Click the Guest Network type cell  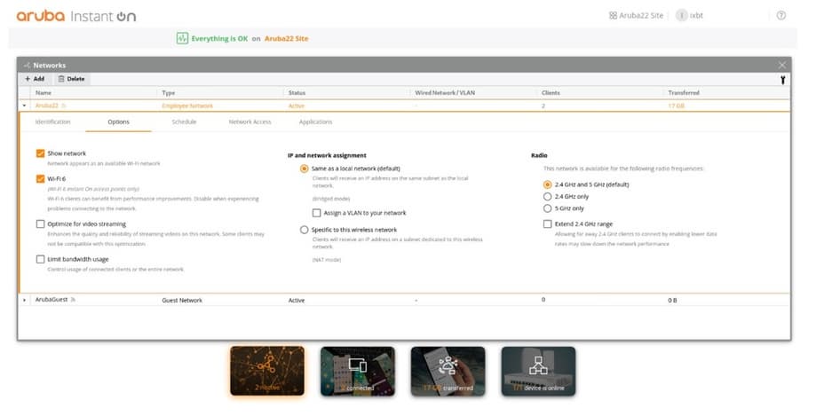182,300
